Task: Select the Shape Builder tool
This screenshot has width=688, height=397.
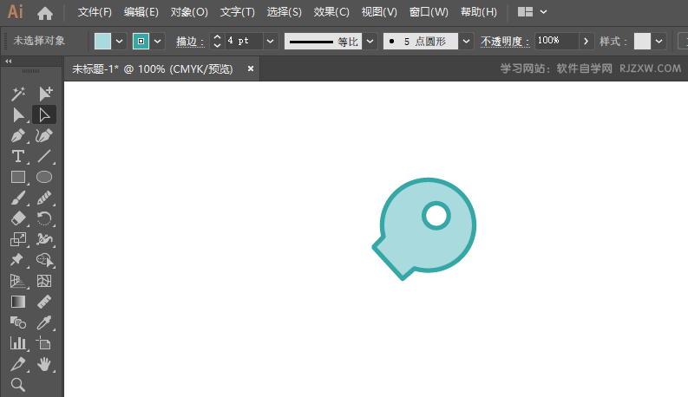Action: coord(44,260)
